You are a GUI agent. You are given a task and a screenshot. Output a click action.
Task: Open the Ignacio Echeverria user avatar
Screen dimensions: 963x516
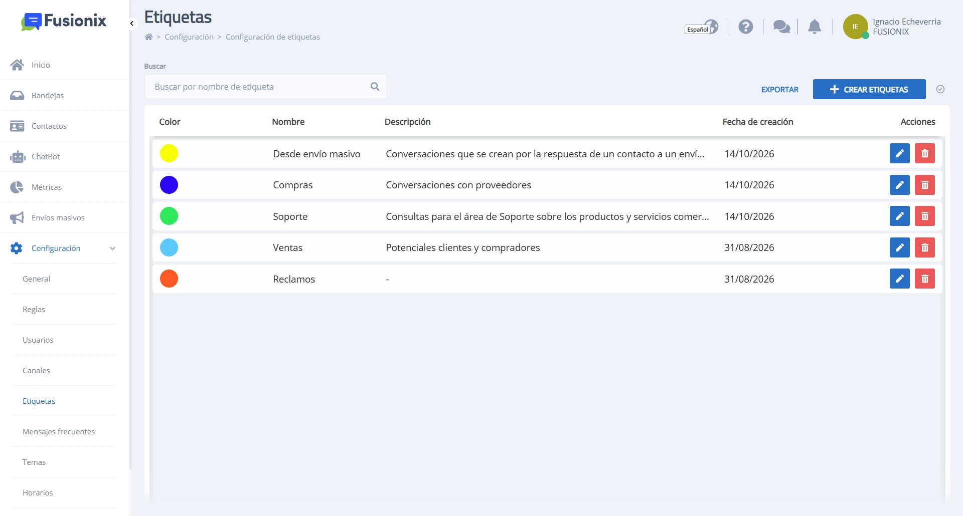coord(855,27)
